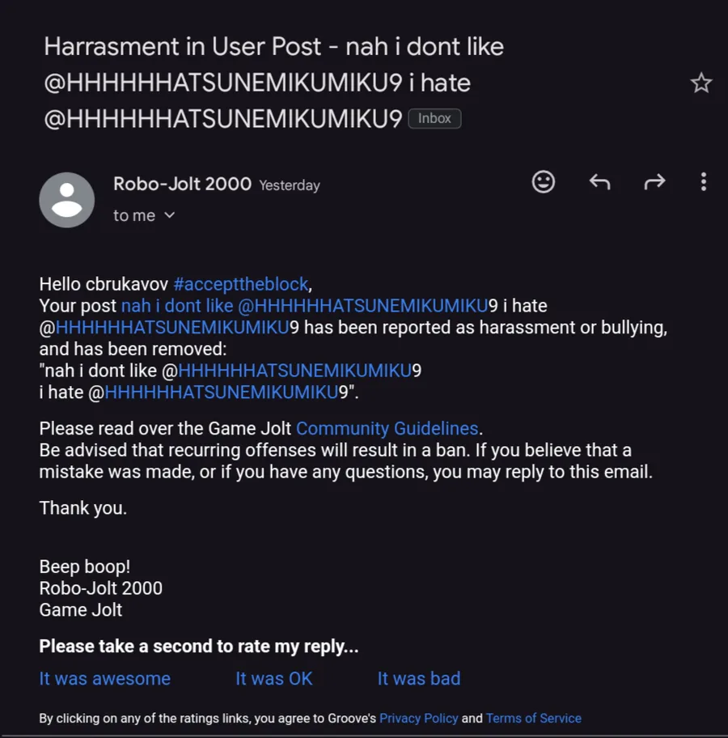Rate the reply as 'It was OK'
Screen dimensions: 728x738
pos(274,679)
